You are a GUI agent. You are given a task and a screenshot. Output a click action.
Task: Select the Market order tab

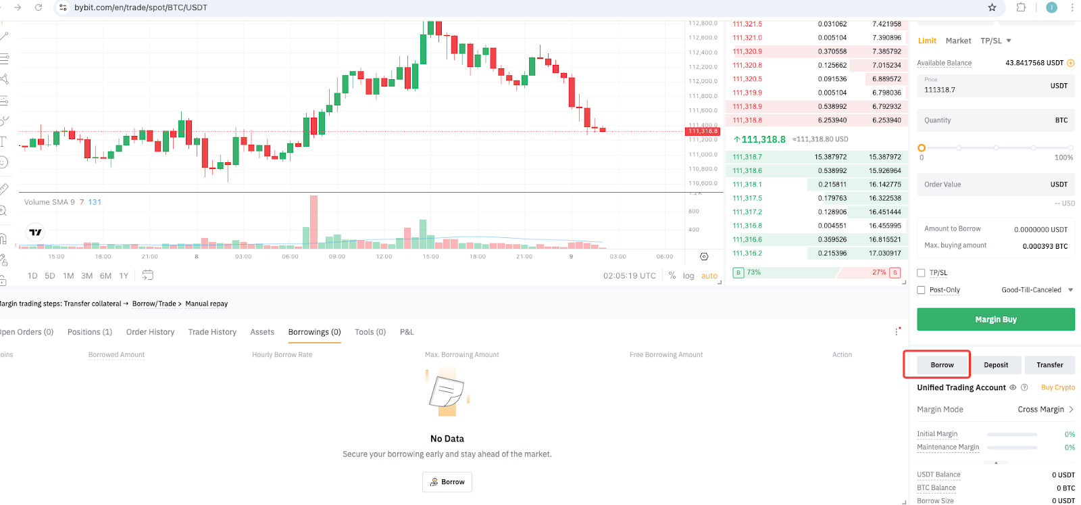pyautogui.click(x=958, y=41)
